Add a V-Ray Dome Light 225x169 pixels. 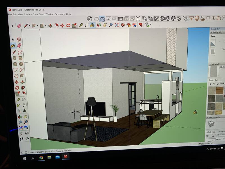[219, 18]
